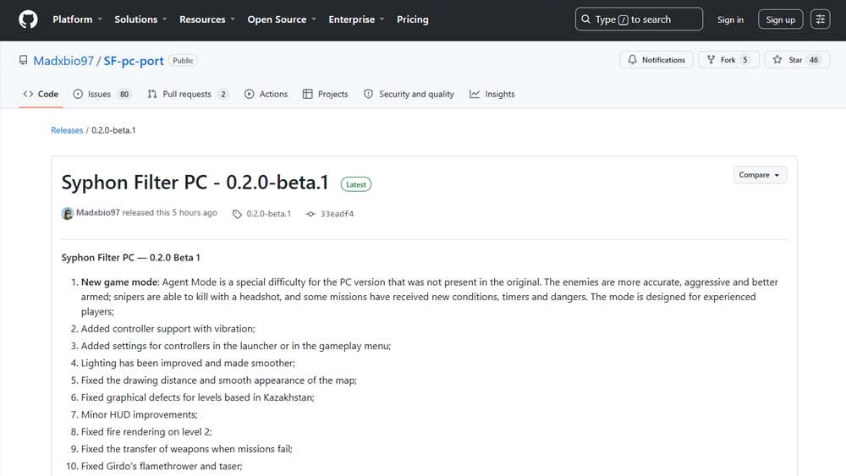The width and height of the screenshot is (846, 476).
Task: Expand the Open Source menu
Action: coord(282,19)
